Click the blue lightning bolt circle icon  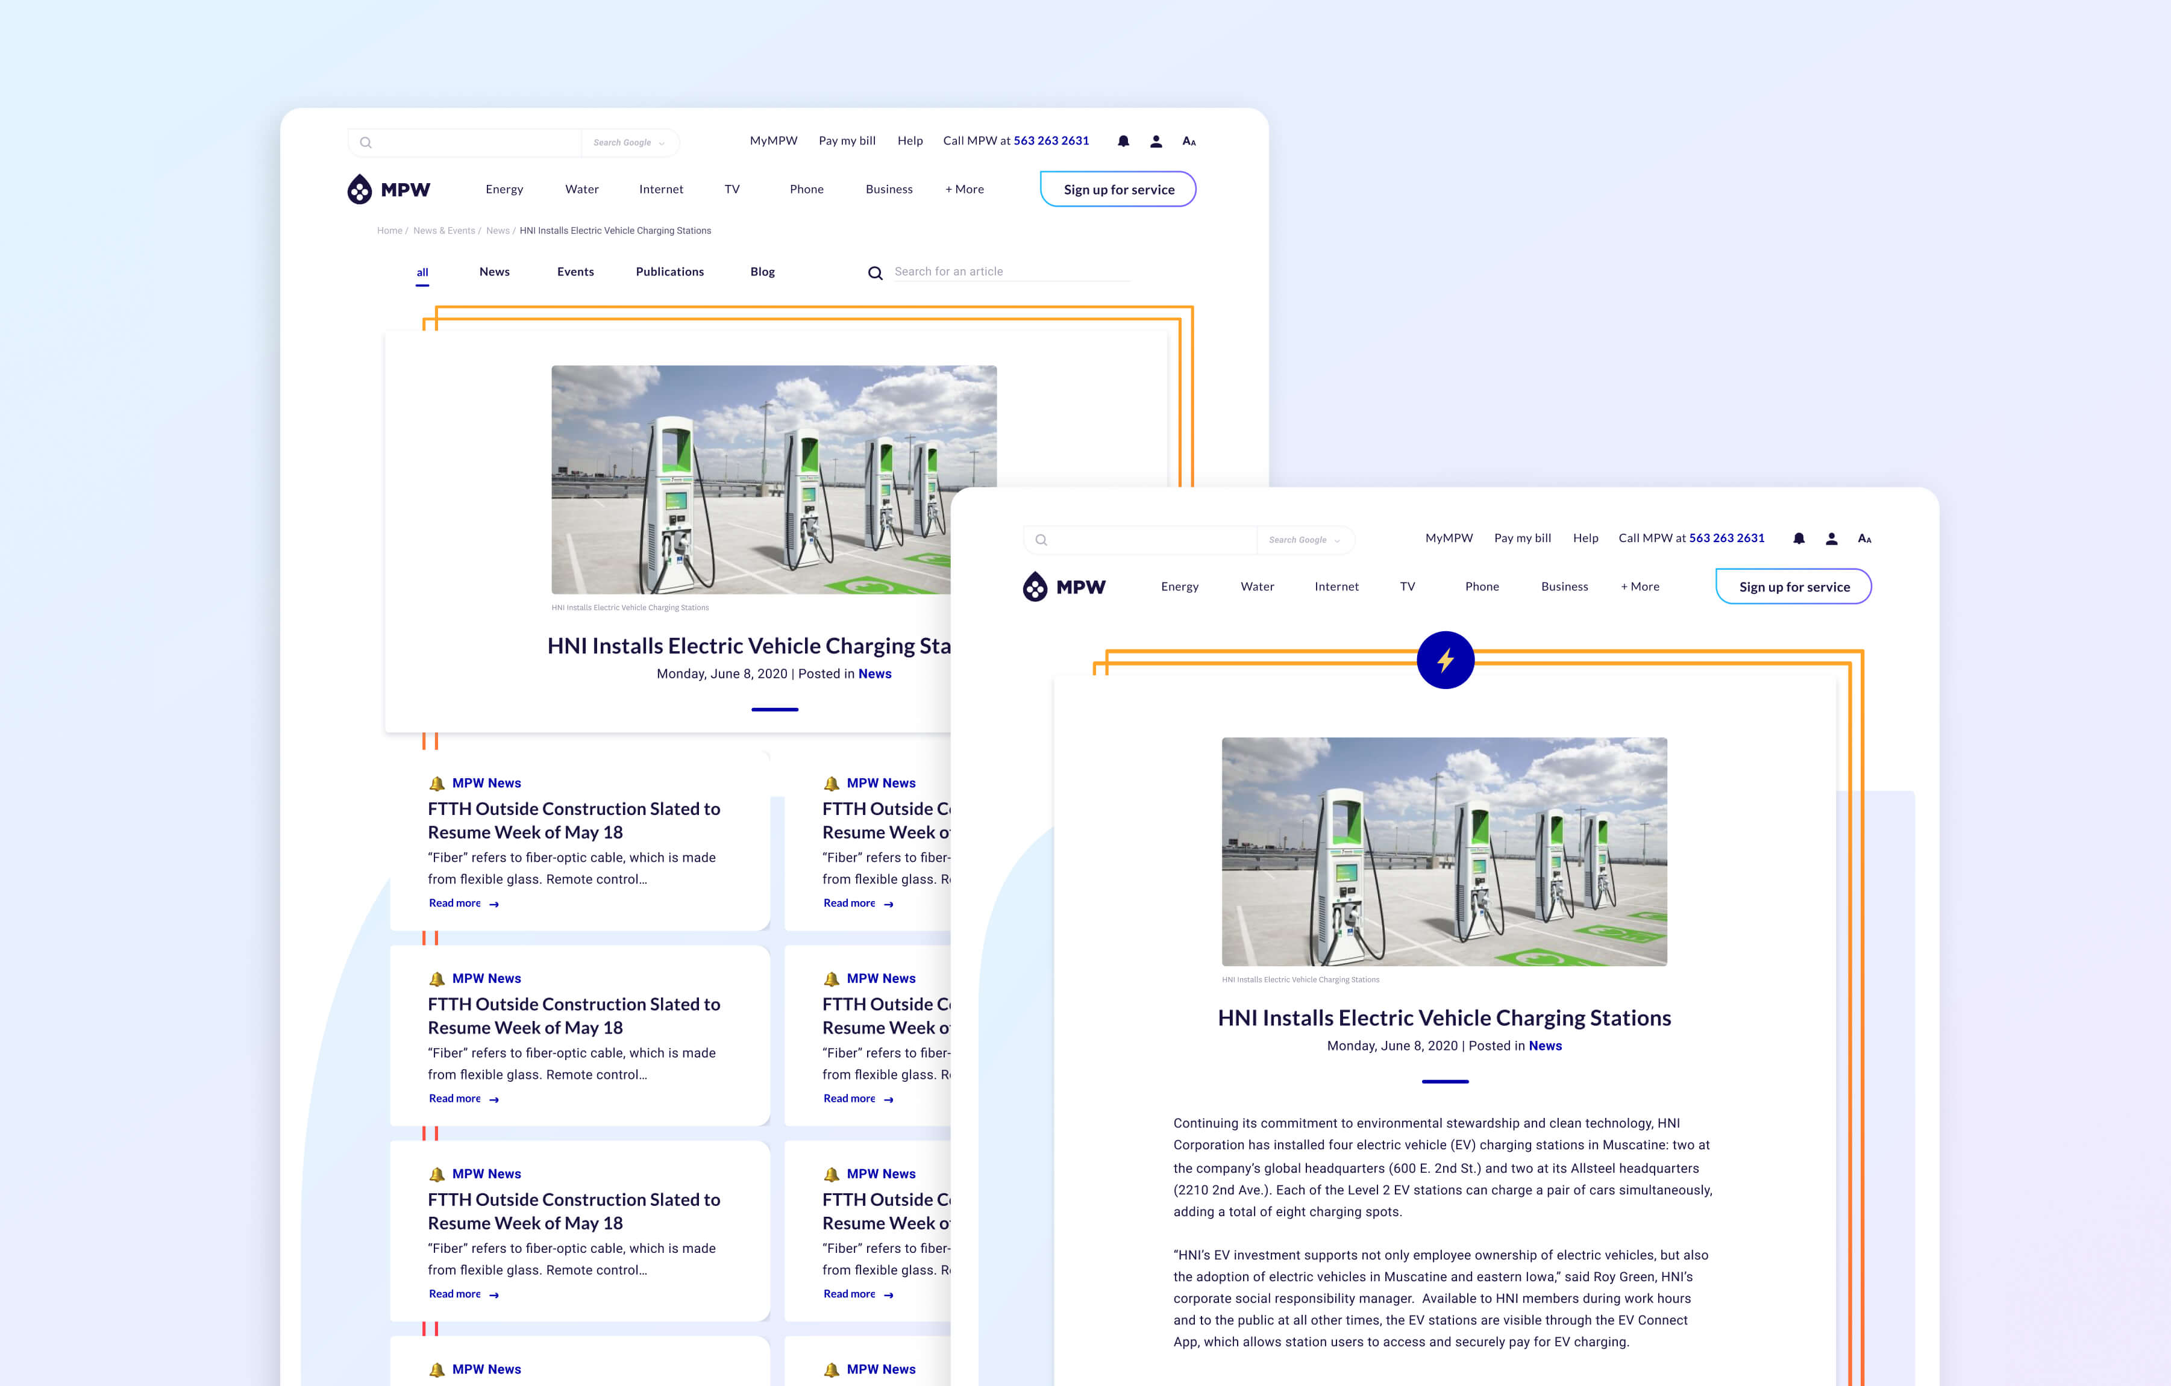point(1446,661)
